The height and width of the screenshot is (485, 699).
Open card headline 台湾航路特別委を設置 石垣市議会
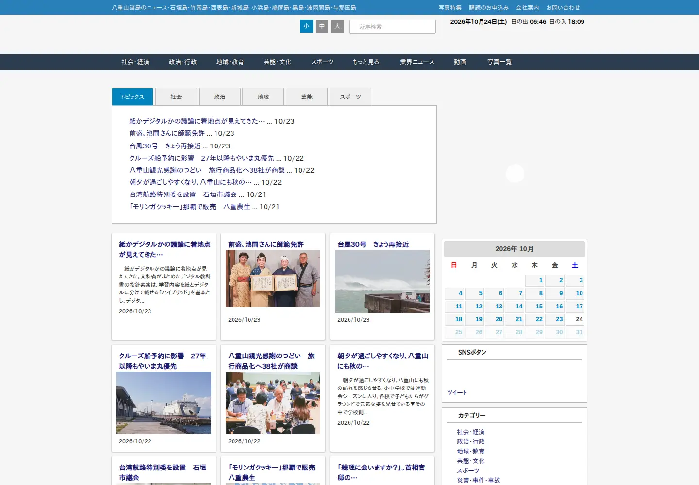(x=163, y=472)
